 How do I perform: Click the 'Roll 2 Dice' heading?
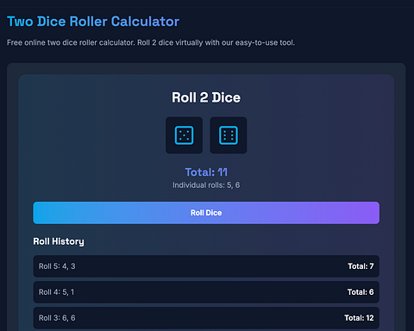(x=206, y=97)
